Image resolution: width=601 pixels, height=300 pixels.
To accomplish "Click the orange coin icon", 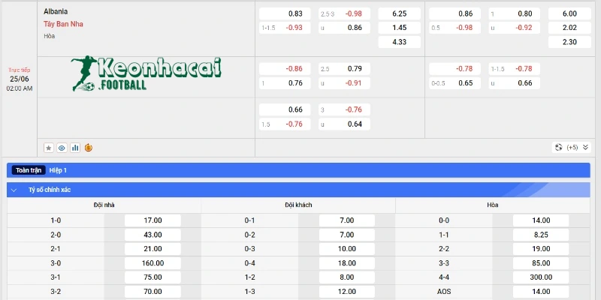I will (x=89, y=148).
